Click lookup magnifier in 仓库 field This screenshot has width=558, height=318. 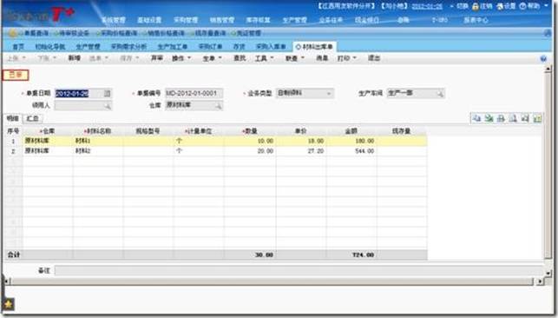click(218, 106)
